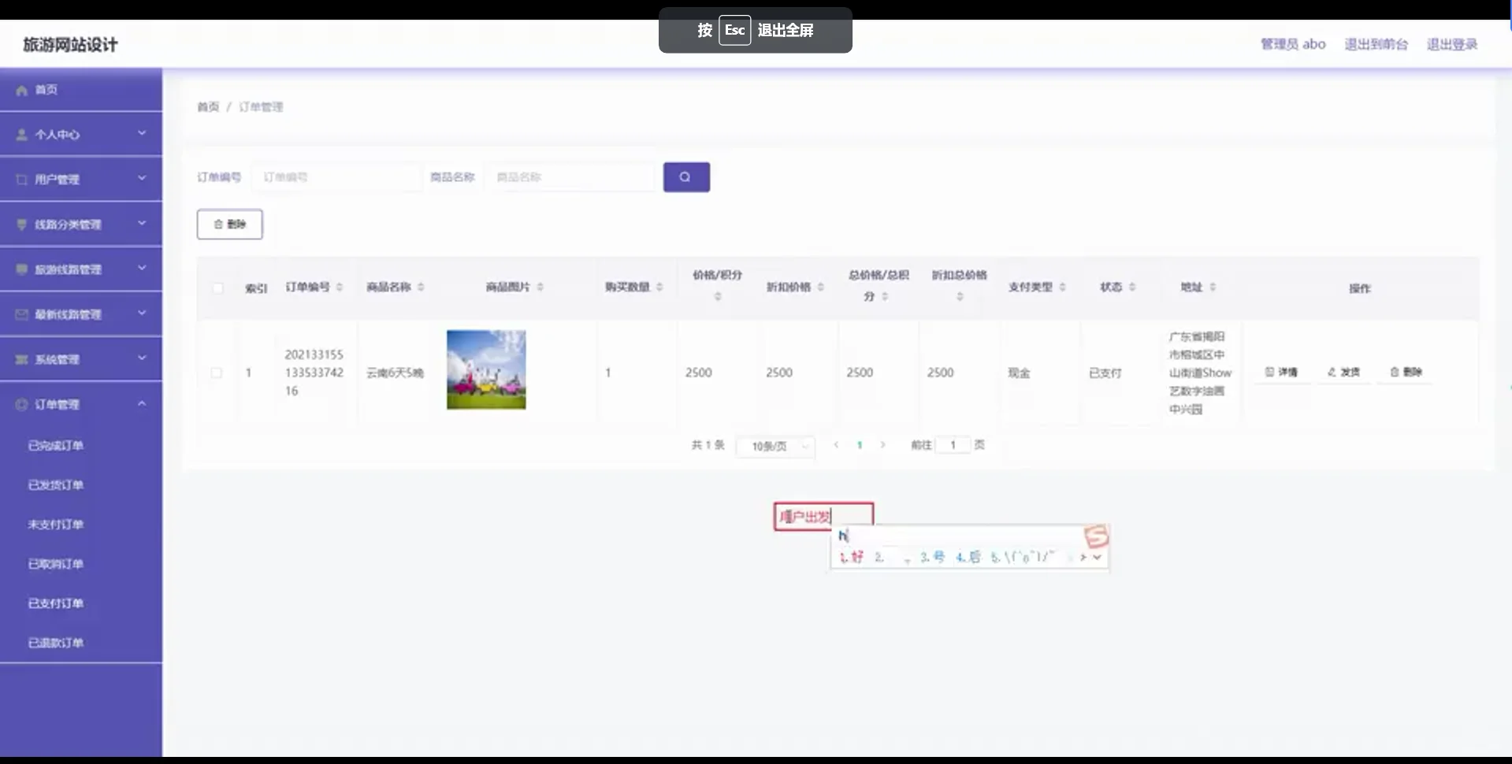Click the 最新线路管理 envelope icon

pyautogui.click(x=20, y=313)
